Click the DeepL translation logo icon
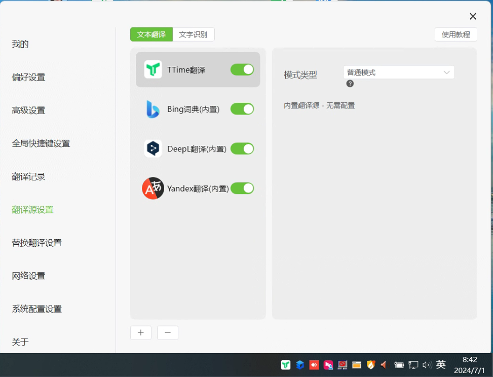Image resolution: width=493 pixels, height=377 pixels. point(153,148)
